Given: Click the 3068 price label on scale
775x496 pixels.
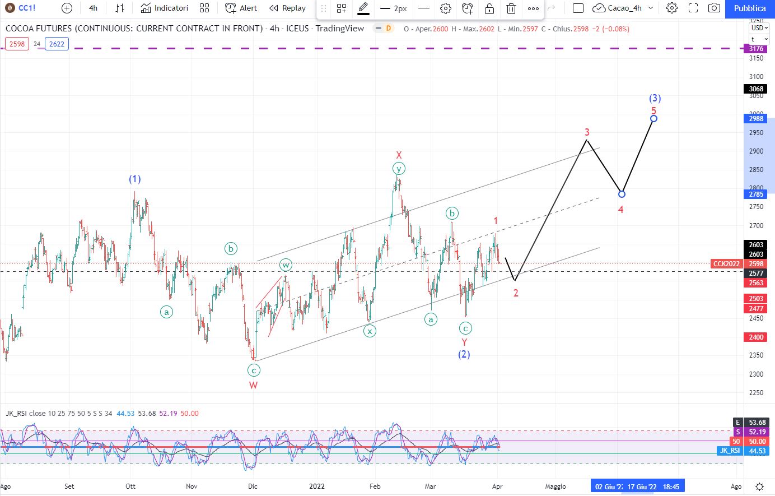Looking at the screenshot, I should 756,89.
